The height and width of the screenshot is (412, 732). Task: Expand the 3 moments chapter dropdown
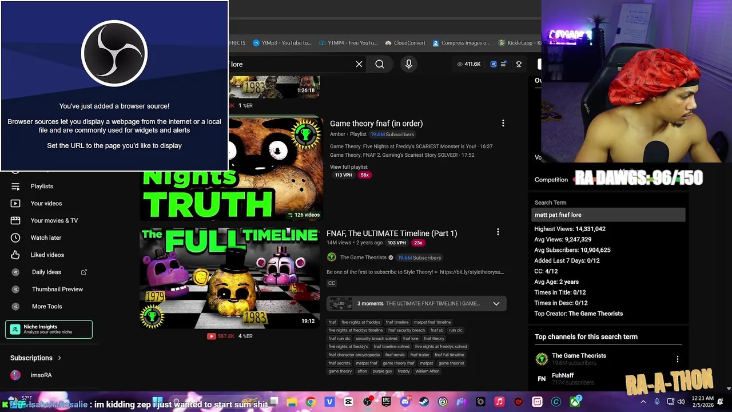click(496, 303)
